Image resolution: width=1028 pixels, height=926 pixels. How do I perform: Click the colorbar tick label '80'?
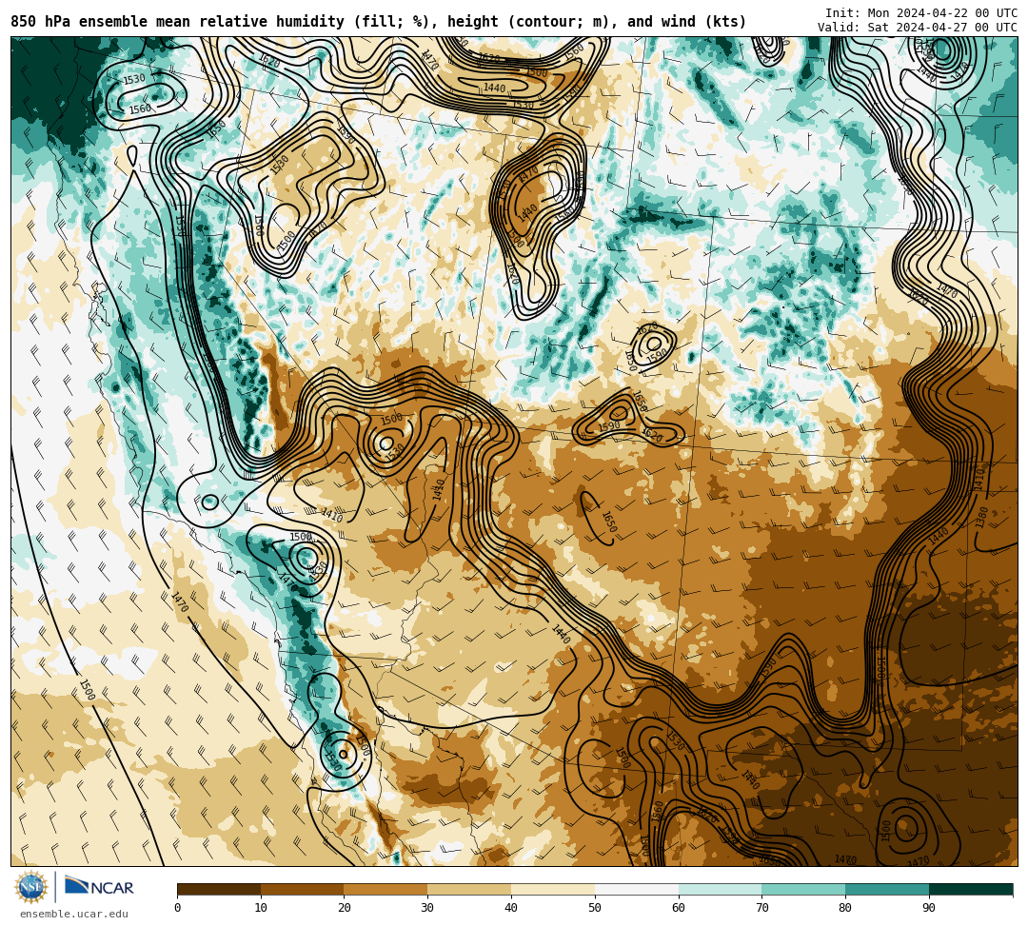coord(845,908)
